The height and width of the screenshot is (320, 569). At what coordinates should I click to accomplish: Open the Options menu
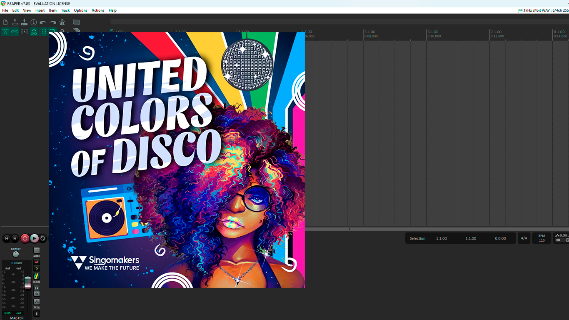coord(80,10)
